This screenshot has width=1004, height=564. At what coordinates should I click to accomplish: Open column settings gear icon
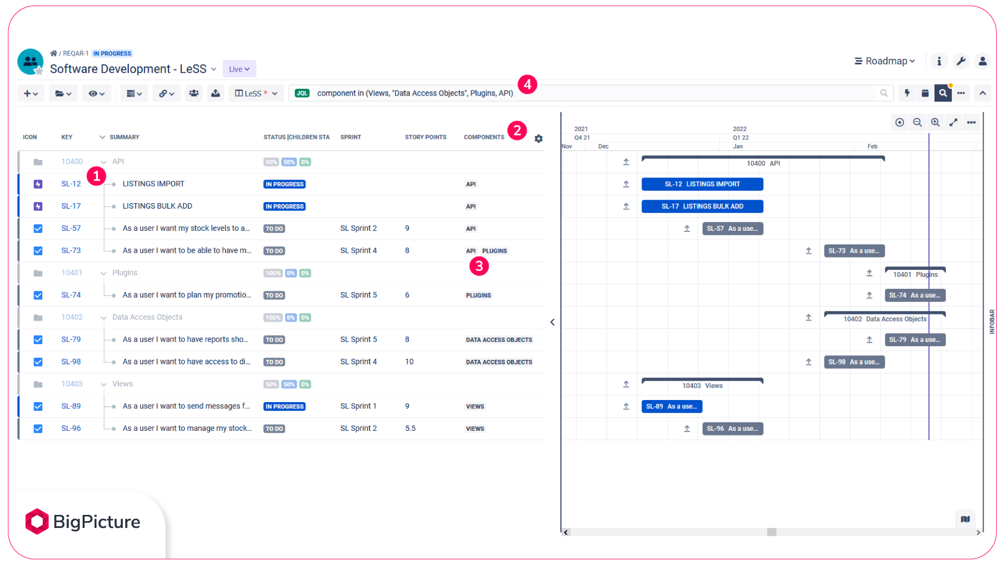point(539,138)
